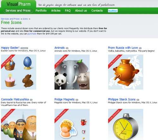The image size is (158, 140).
Task: Click the Easter basket with eggs icon
Action: (x=10, y=65)
